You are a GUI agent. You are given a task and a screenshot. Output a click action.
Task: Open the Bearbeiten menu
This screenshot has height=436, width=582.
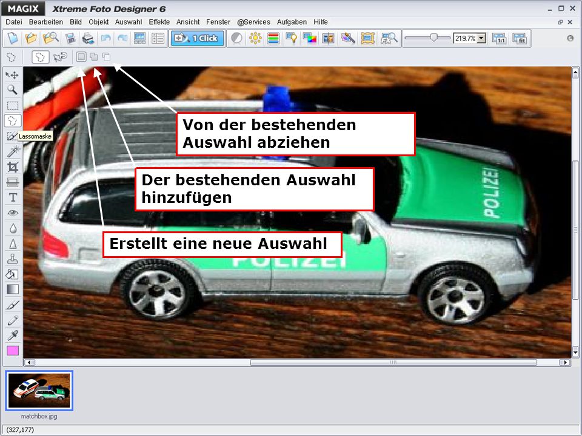(46, 22)
